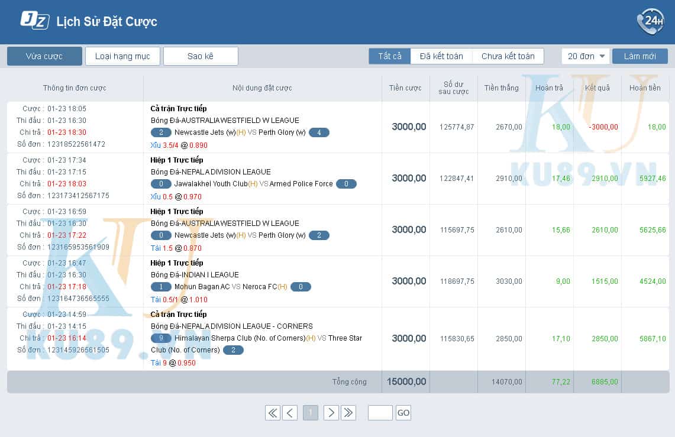Click refund amount 5867,10
The height and width of the screenshot is (437, 675).
click(x=653, y=339)
